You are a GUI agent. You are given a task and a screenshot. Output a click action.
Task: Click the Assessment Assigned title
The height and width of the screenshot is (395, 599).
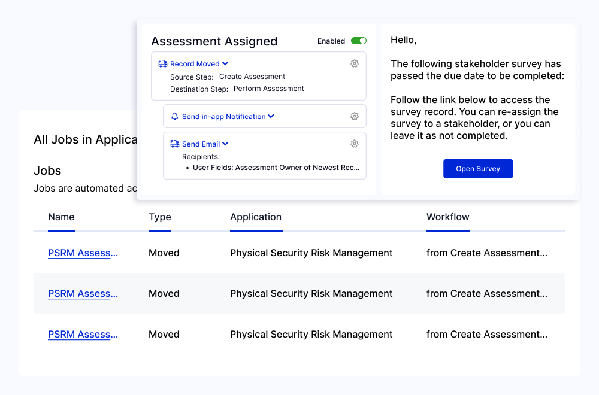pos(214,41)
